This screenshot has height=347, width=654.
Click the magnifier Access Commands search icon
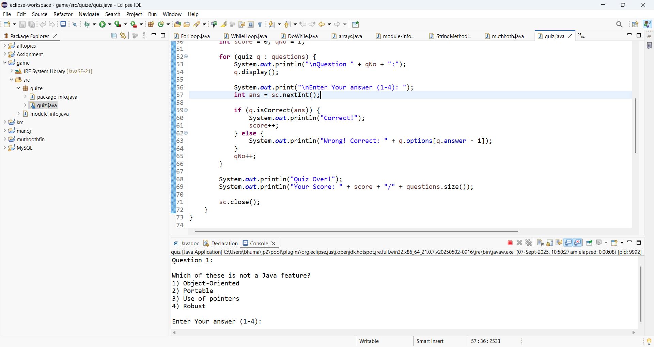point(619,24)
